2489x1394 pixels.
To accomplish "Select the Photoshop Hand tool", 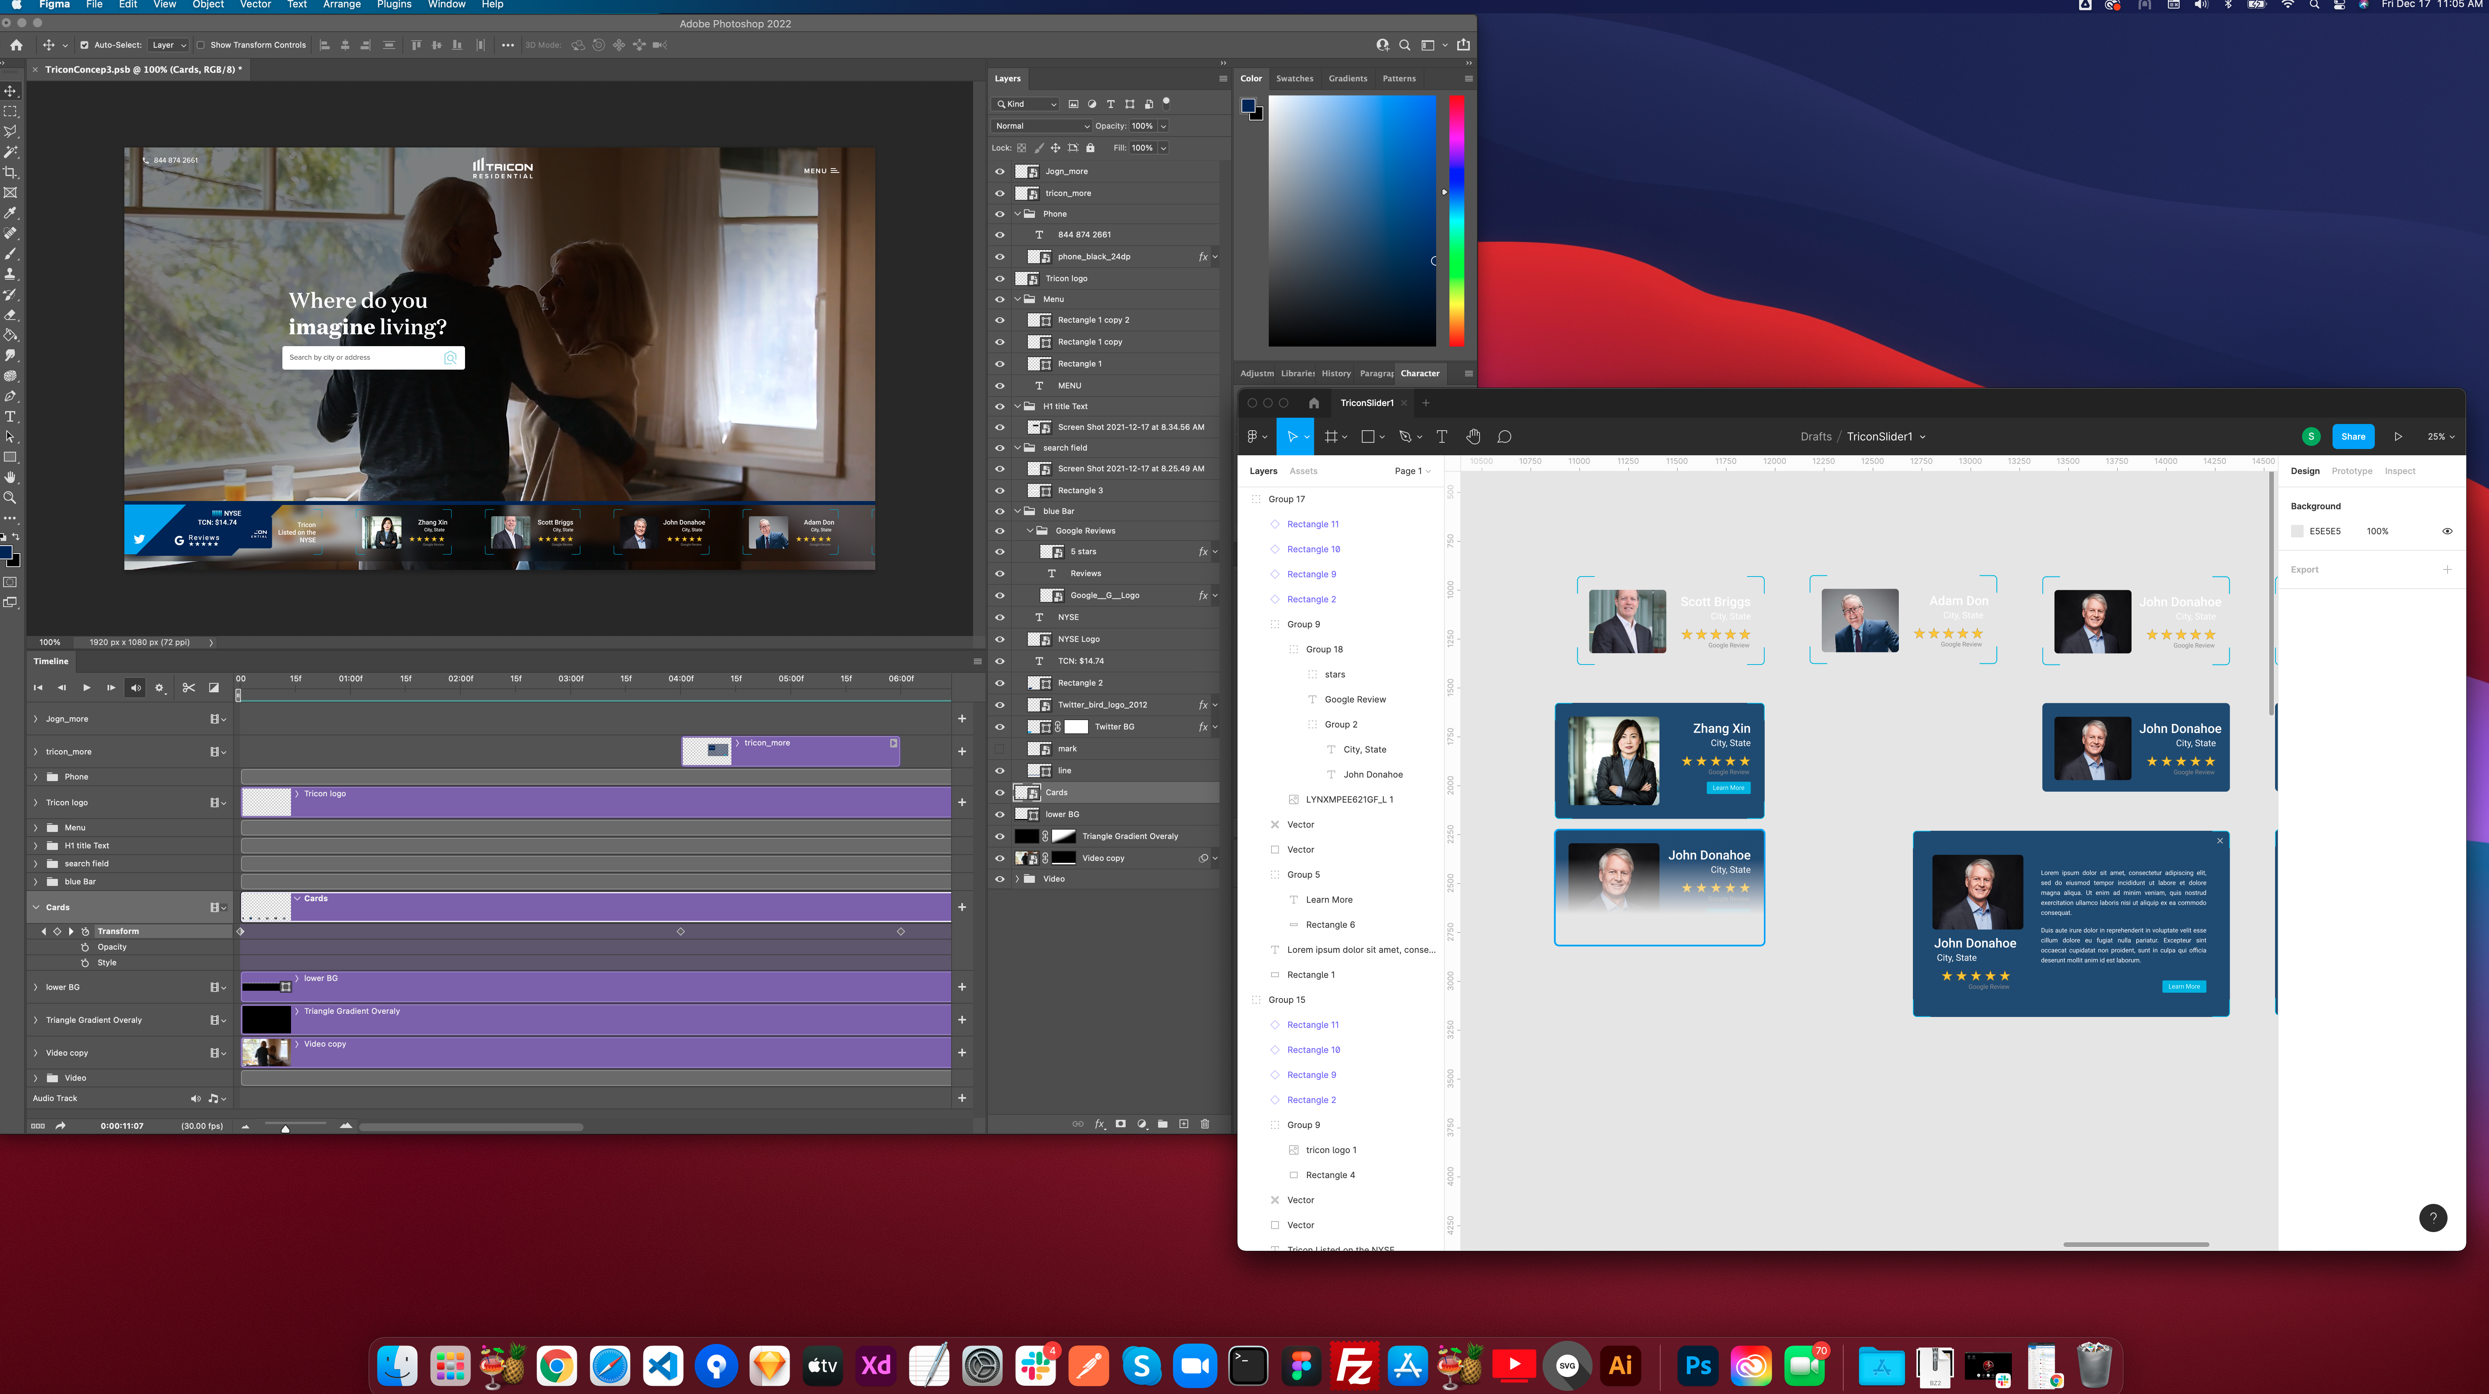I will pyautogui.click(x=11, y=477).
